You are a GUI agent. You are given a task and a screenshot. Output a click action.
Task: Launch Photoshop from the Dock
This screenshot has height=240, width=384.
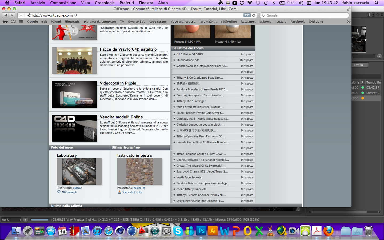(x=202, y=231)
